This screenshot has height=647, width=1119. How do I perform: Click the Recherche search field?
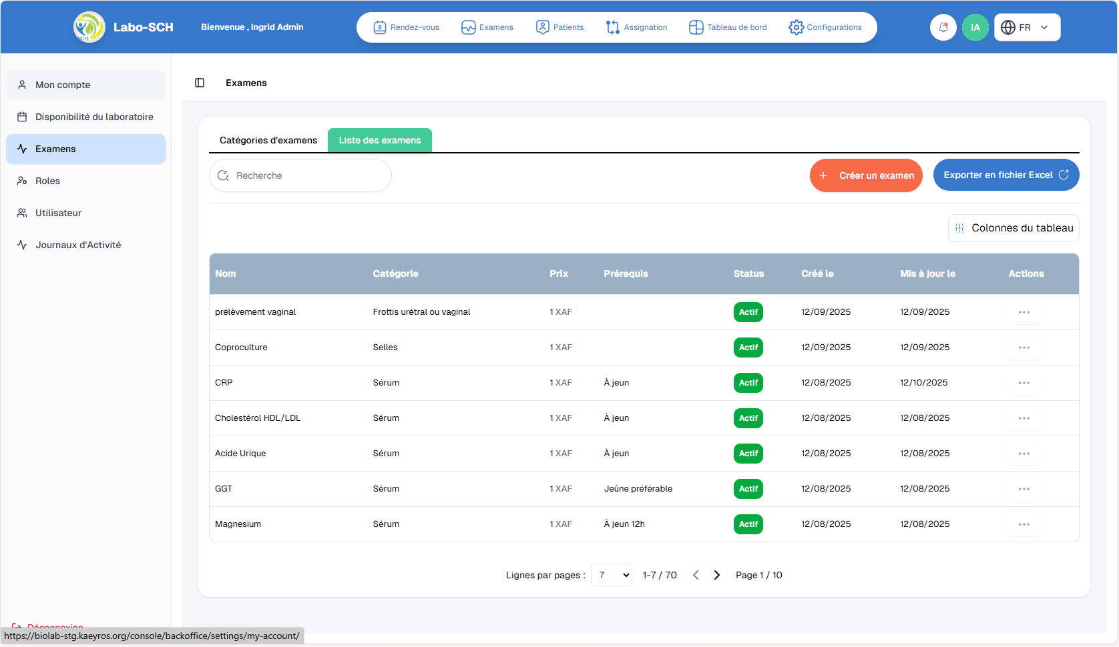pos(300,175)
